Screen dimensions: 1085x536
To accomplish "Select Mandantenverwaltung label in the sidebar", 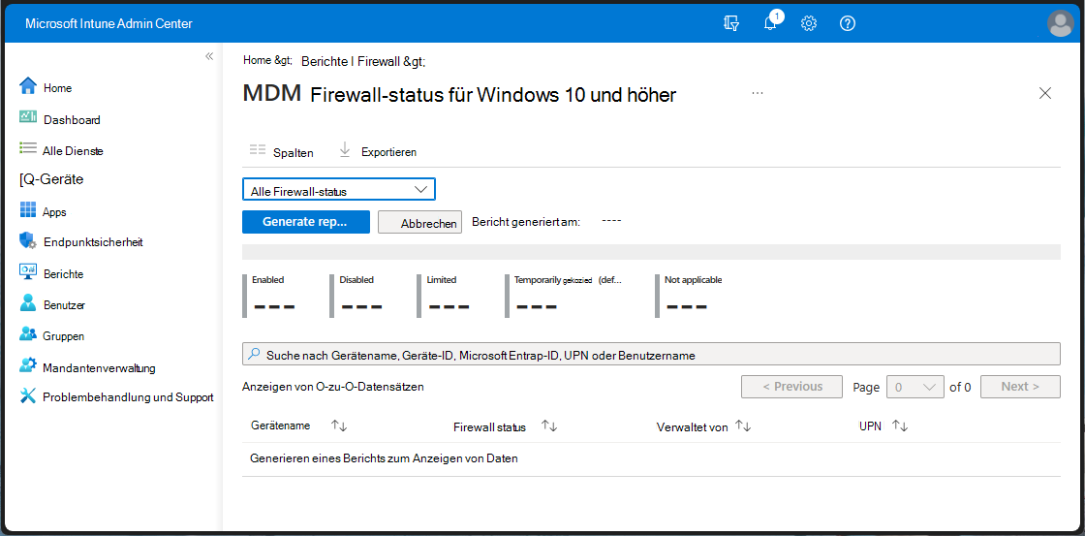I will pyautogui.click(x=98, y=367).
